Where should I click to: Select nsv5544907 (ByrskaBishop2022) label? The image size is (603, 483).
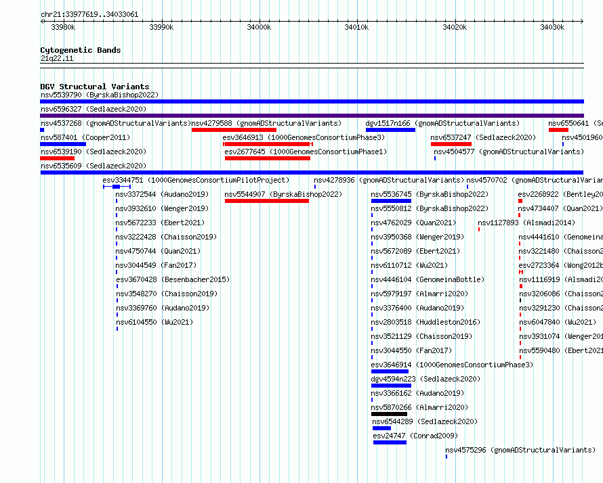tap(283, 194)
